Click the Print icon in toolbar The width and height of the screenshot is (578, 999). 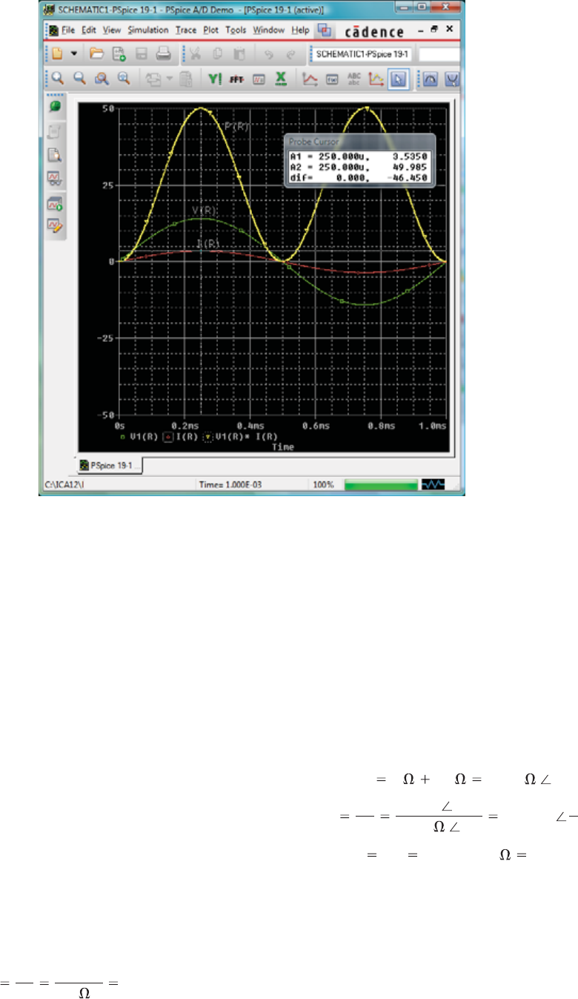tap(163, 53)
